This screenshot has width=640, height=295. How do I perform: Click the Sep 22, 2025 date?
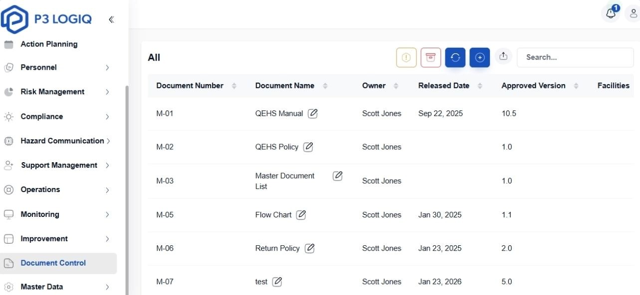[x=440, y=113]
